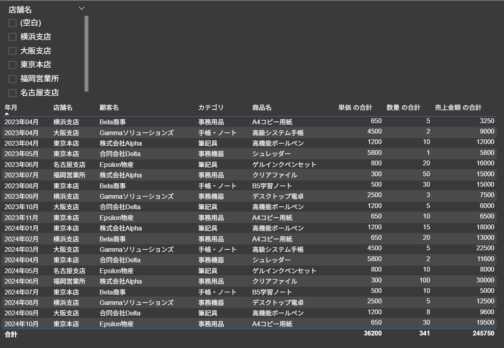Select the 2024年09月 date cell
The width and height of the screenshot is (504, 348).
coord(21,313)
